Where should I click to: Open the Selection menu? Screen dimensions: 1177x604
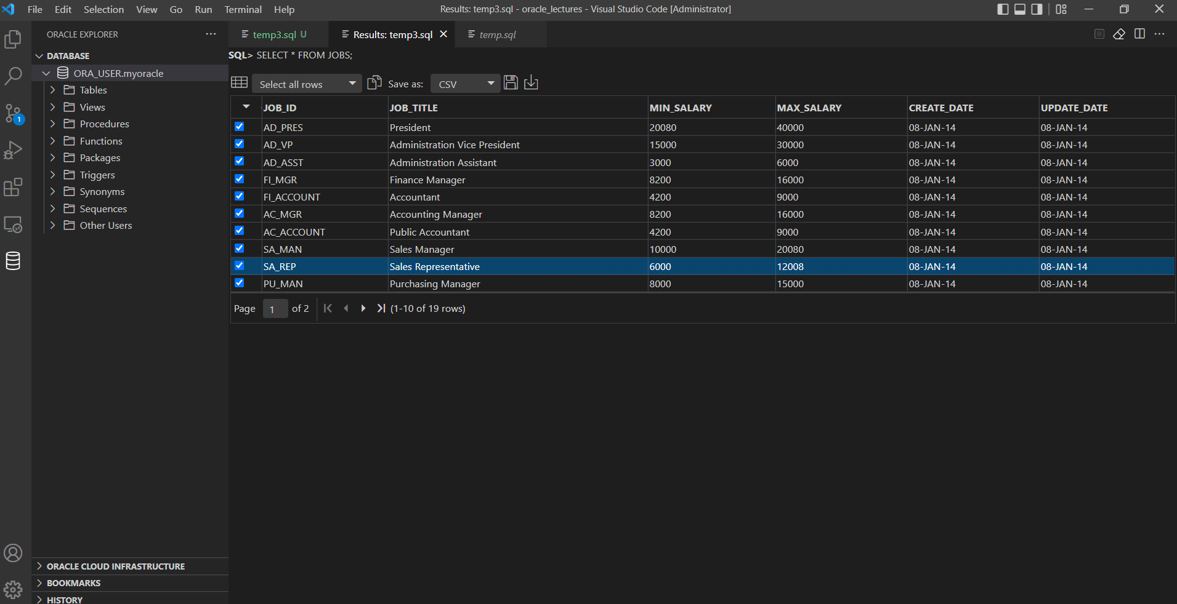(103, 9)
